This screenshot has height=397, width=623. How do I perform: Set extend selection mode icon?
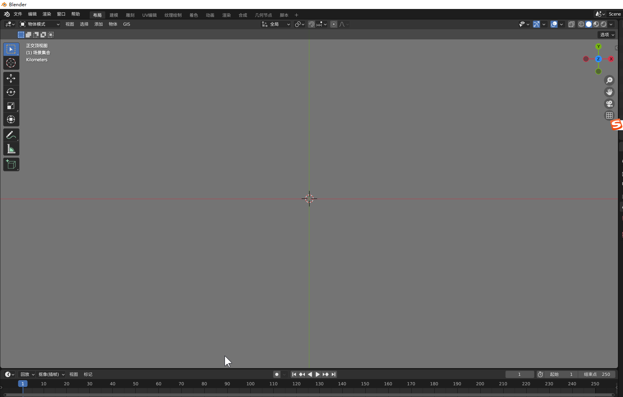[x=28, y=35]
